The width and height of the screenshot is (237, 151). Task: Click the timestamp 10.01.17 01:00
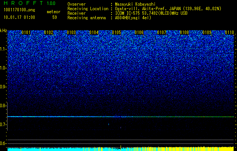(x=19, y=17)
